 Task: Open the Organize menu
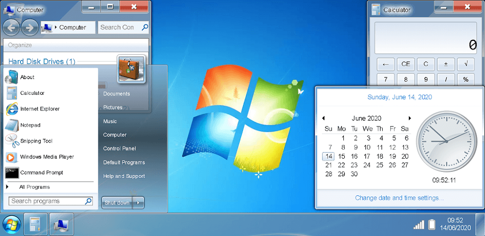click(20, 45)
